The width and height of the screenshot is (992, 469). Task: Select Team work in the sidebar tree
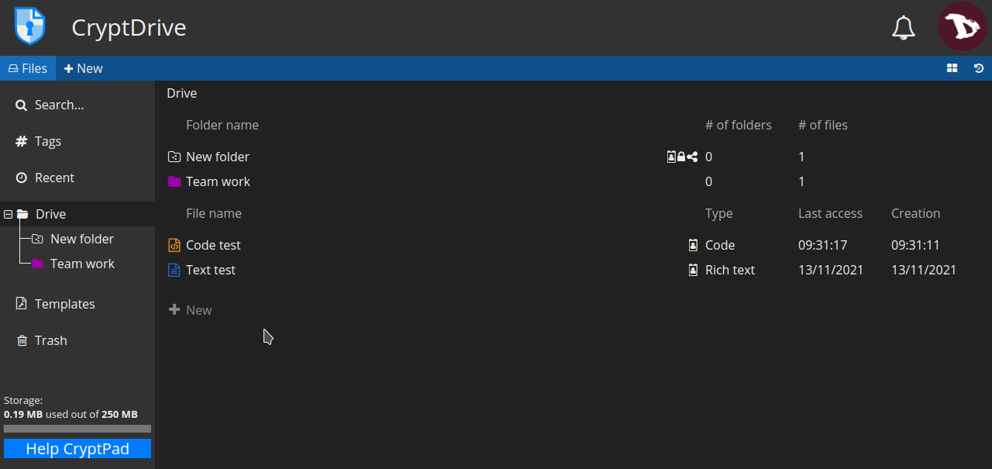[x=82, y=264]
